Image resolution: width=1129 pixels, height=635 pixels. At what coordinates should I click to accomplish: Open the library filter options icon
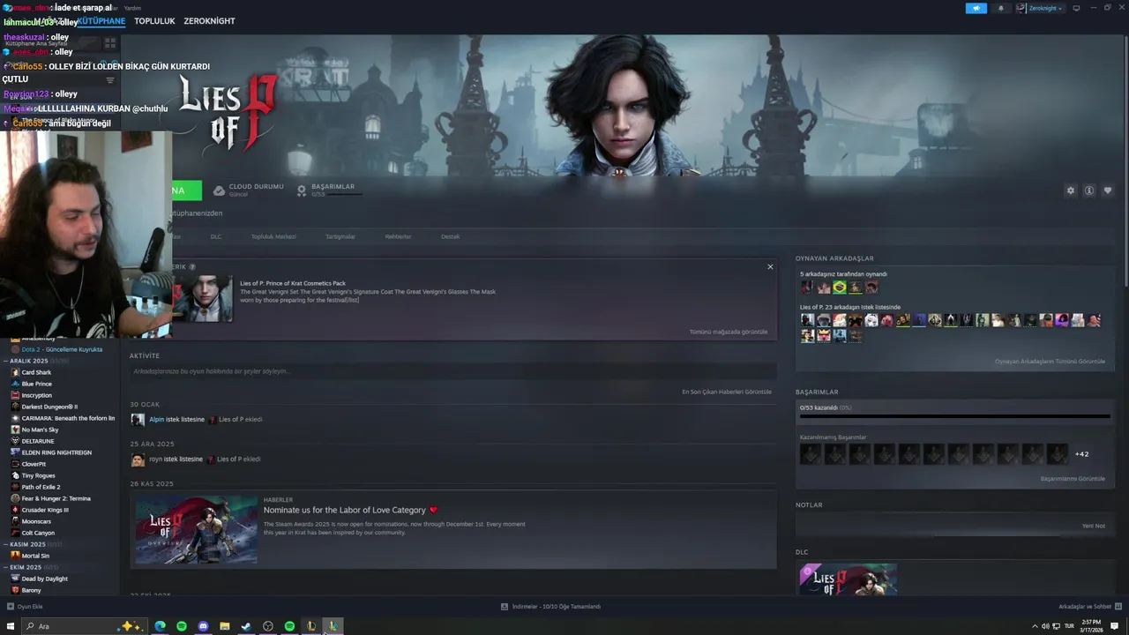point(110,80)
